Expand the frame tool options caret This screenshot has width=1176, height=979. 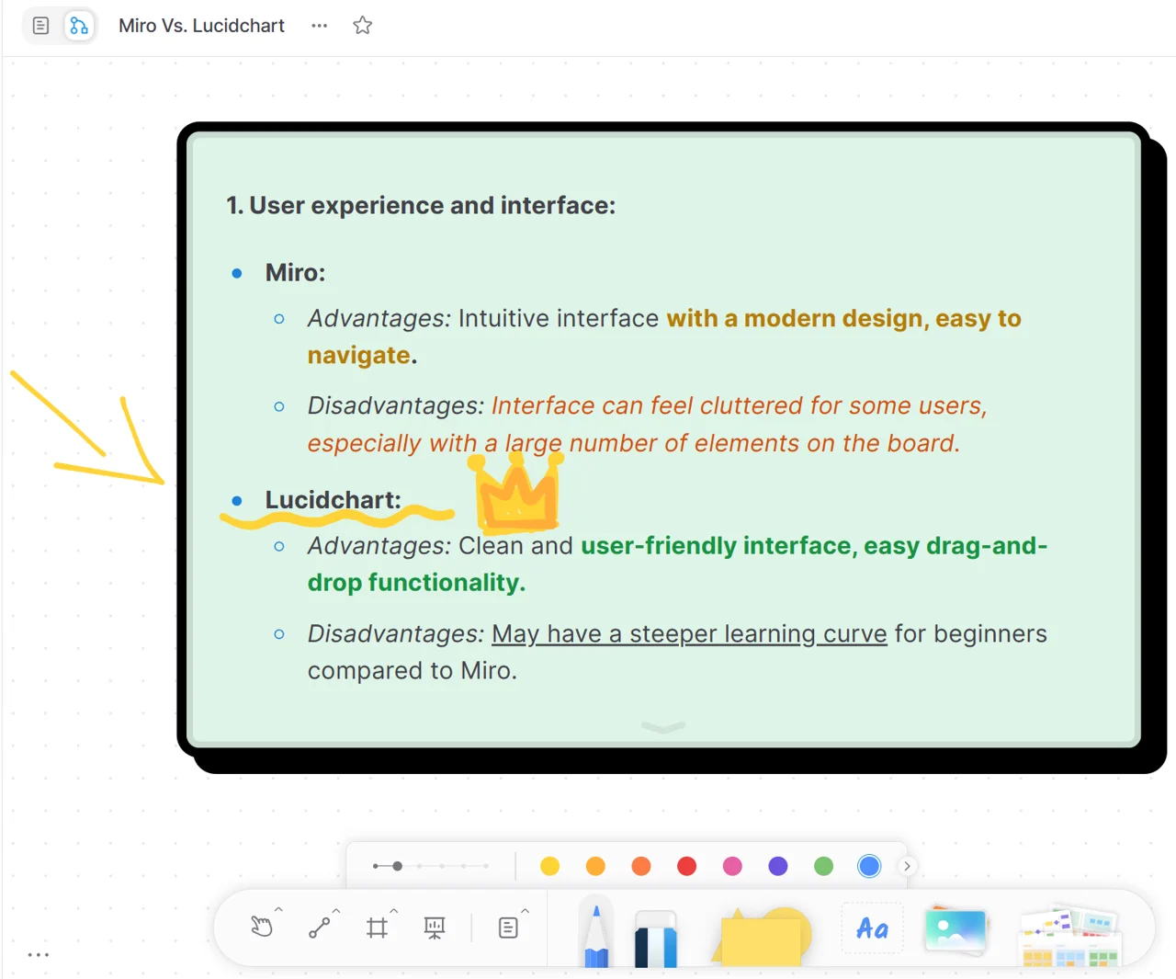(394, 911)
